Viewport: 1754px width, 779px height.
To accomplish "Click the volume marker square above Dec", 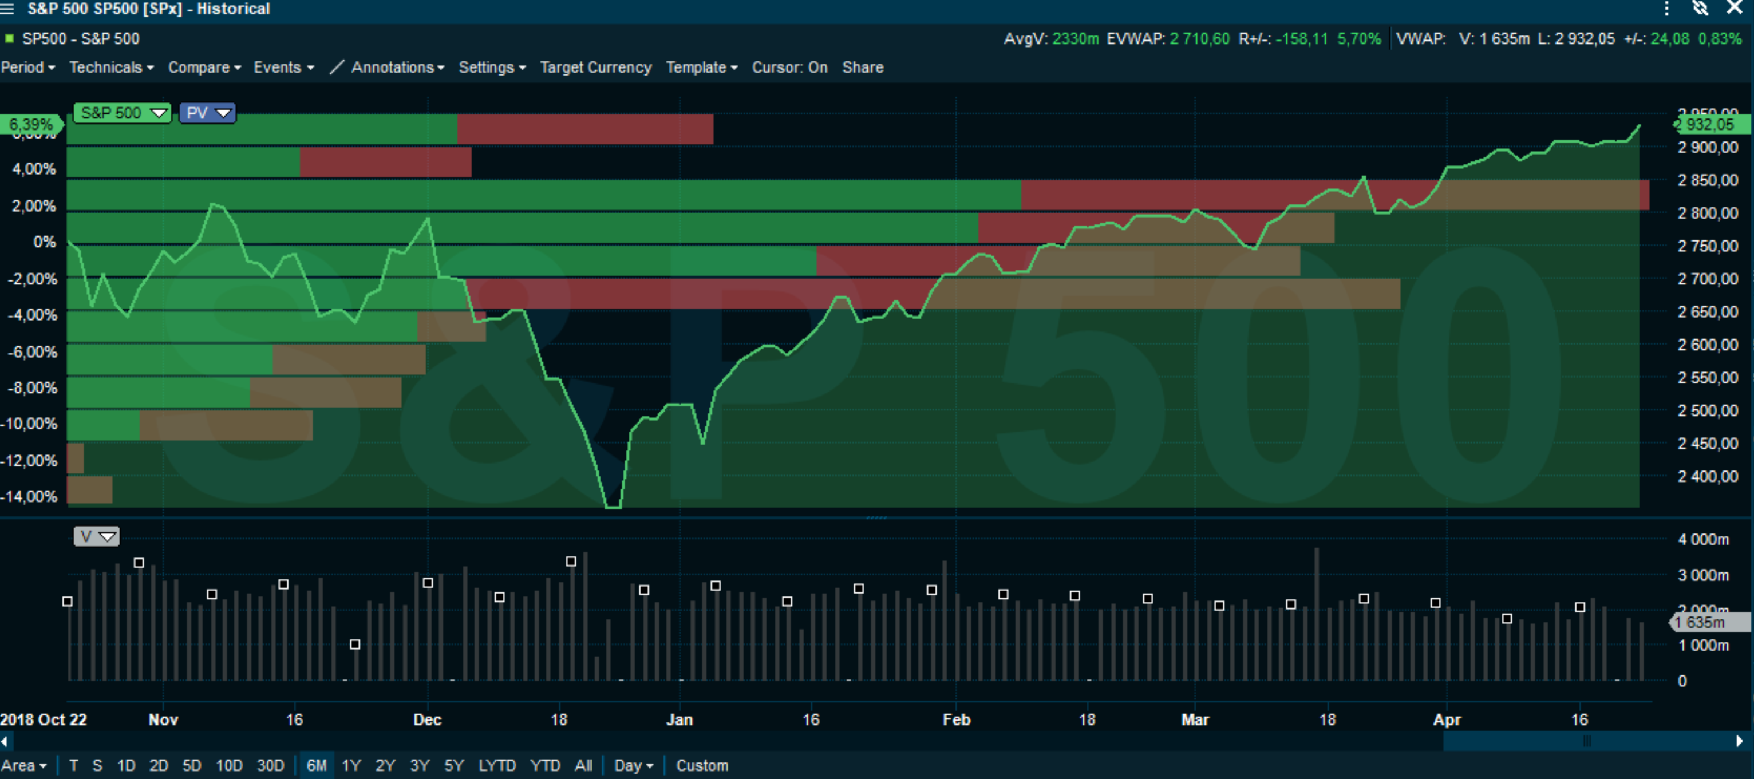I will point(428,583).
